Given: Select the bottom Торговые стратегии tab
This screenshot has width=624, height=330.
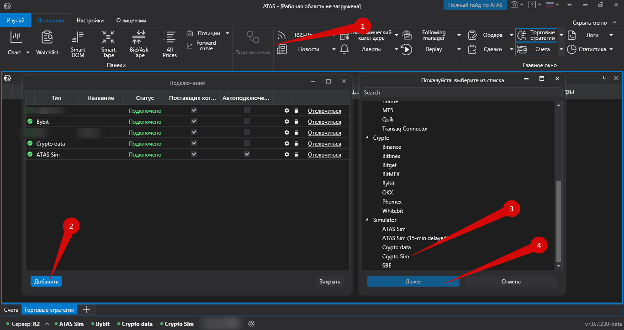Looking at the screenshot, I should (49, 310).
